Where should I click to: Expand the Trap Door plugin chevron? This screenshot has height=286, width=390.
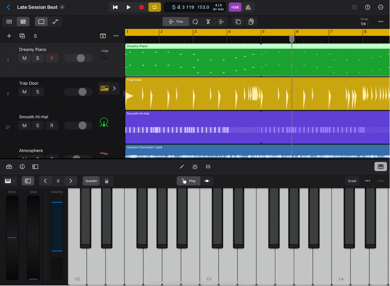tap(114, 88)
